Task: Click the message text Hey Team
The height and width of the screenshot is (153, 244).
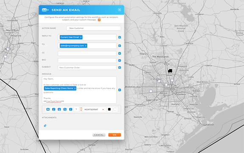Action: click(x=49, y=79)
